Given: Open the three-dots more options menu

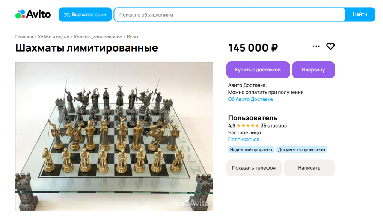Looking at the screenshot, I should click(x=316, y=46).
